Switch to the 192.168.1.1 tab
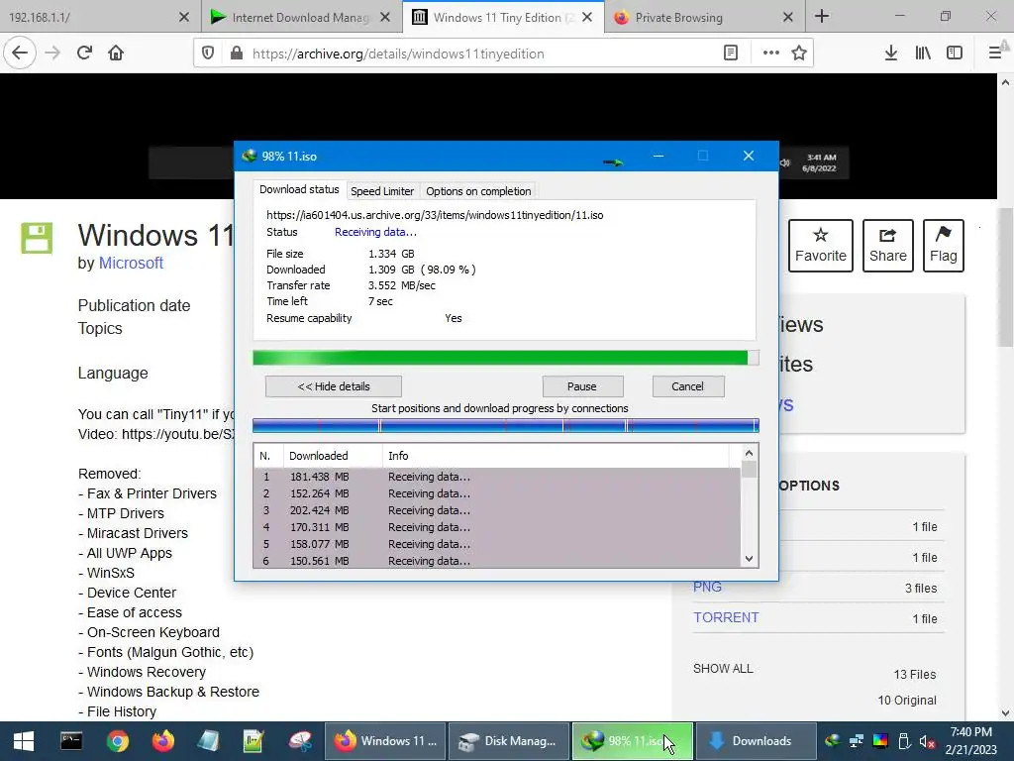This screenshot has height=761, width=1014. pos(90,17)
